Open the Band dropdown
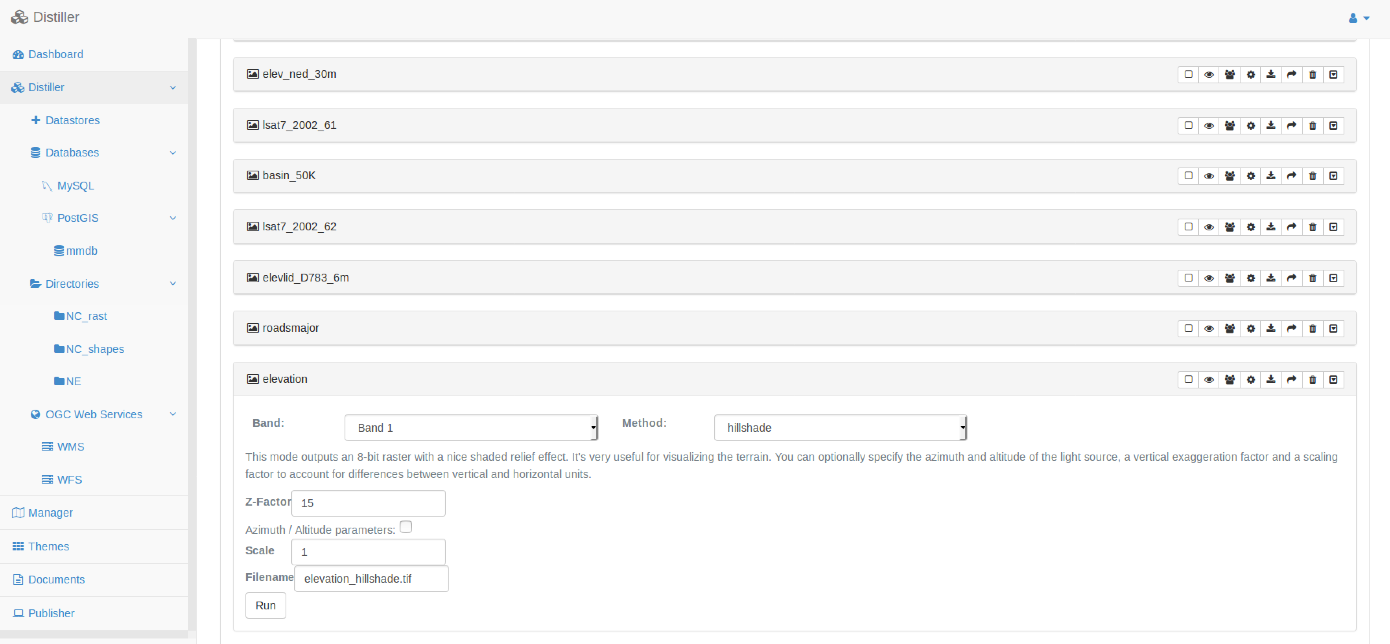 [x=470, y=428]
